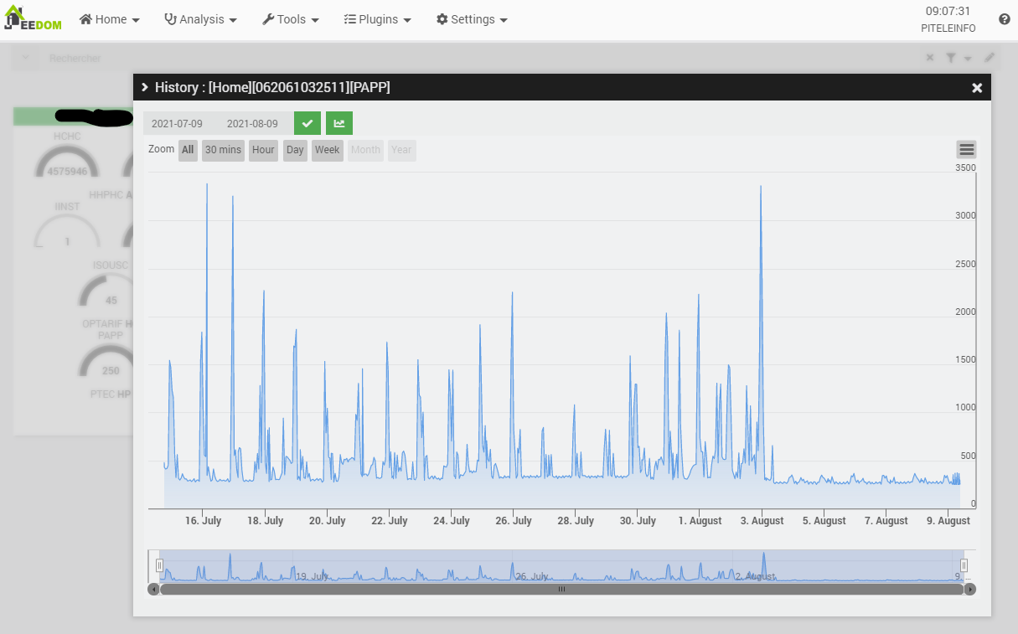
Task: Click the start date field 2021-07-09
Action: pos(177,123)
